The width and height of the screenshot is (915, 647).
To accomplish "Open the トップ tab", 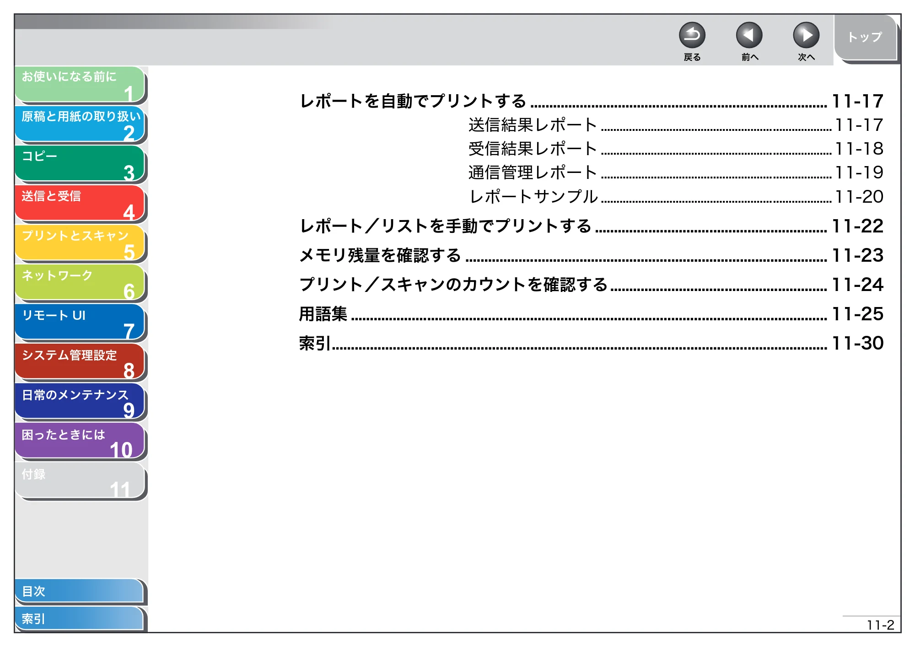I will (865, 38).
